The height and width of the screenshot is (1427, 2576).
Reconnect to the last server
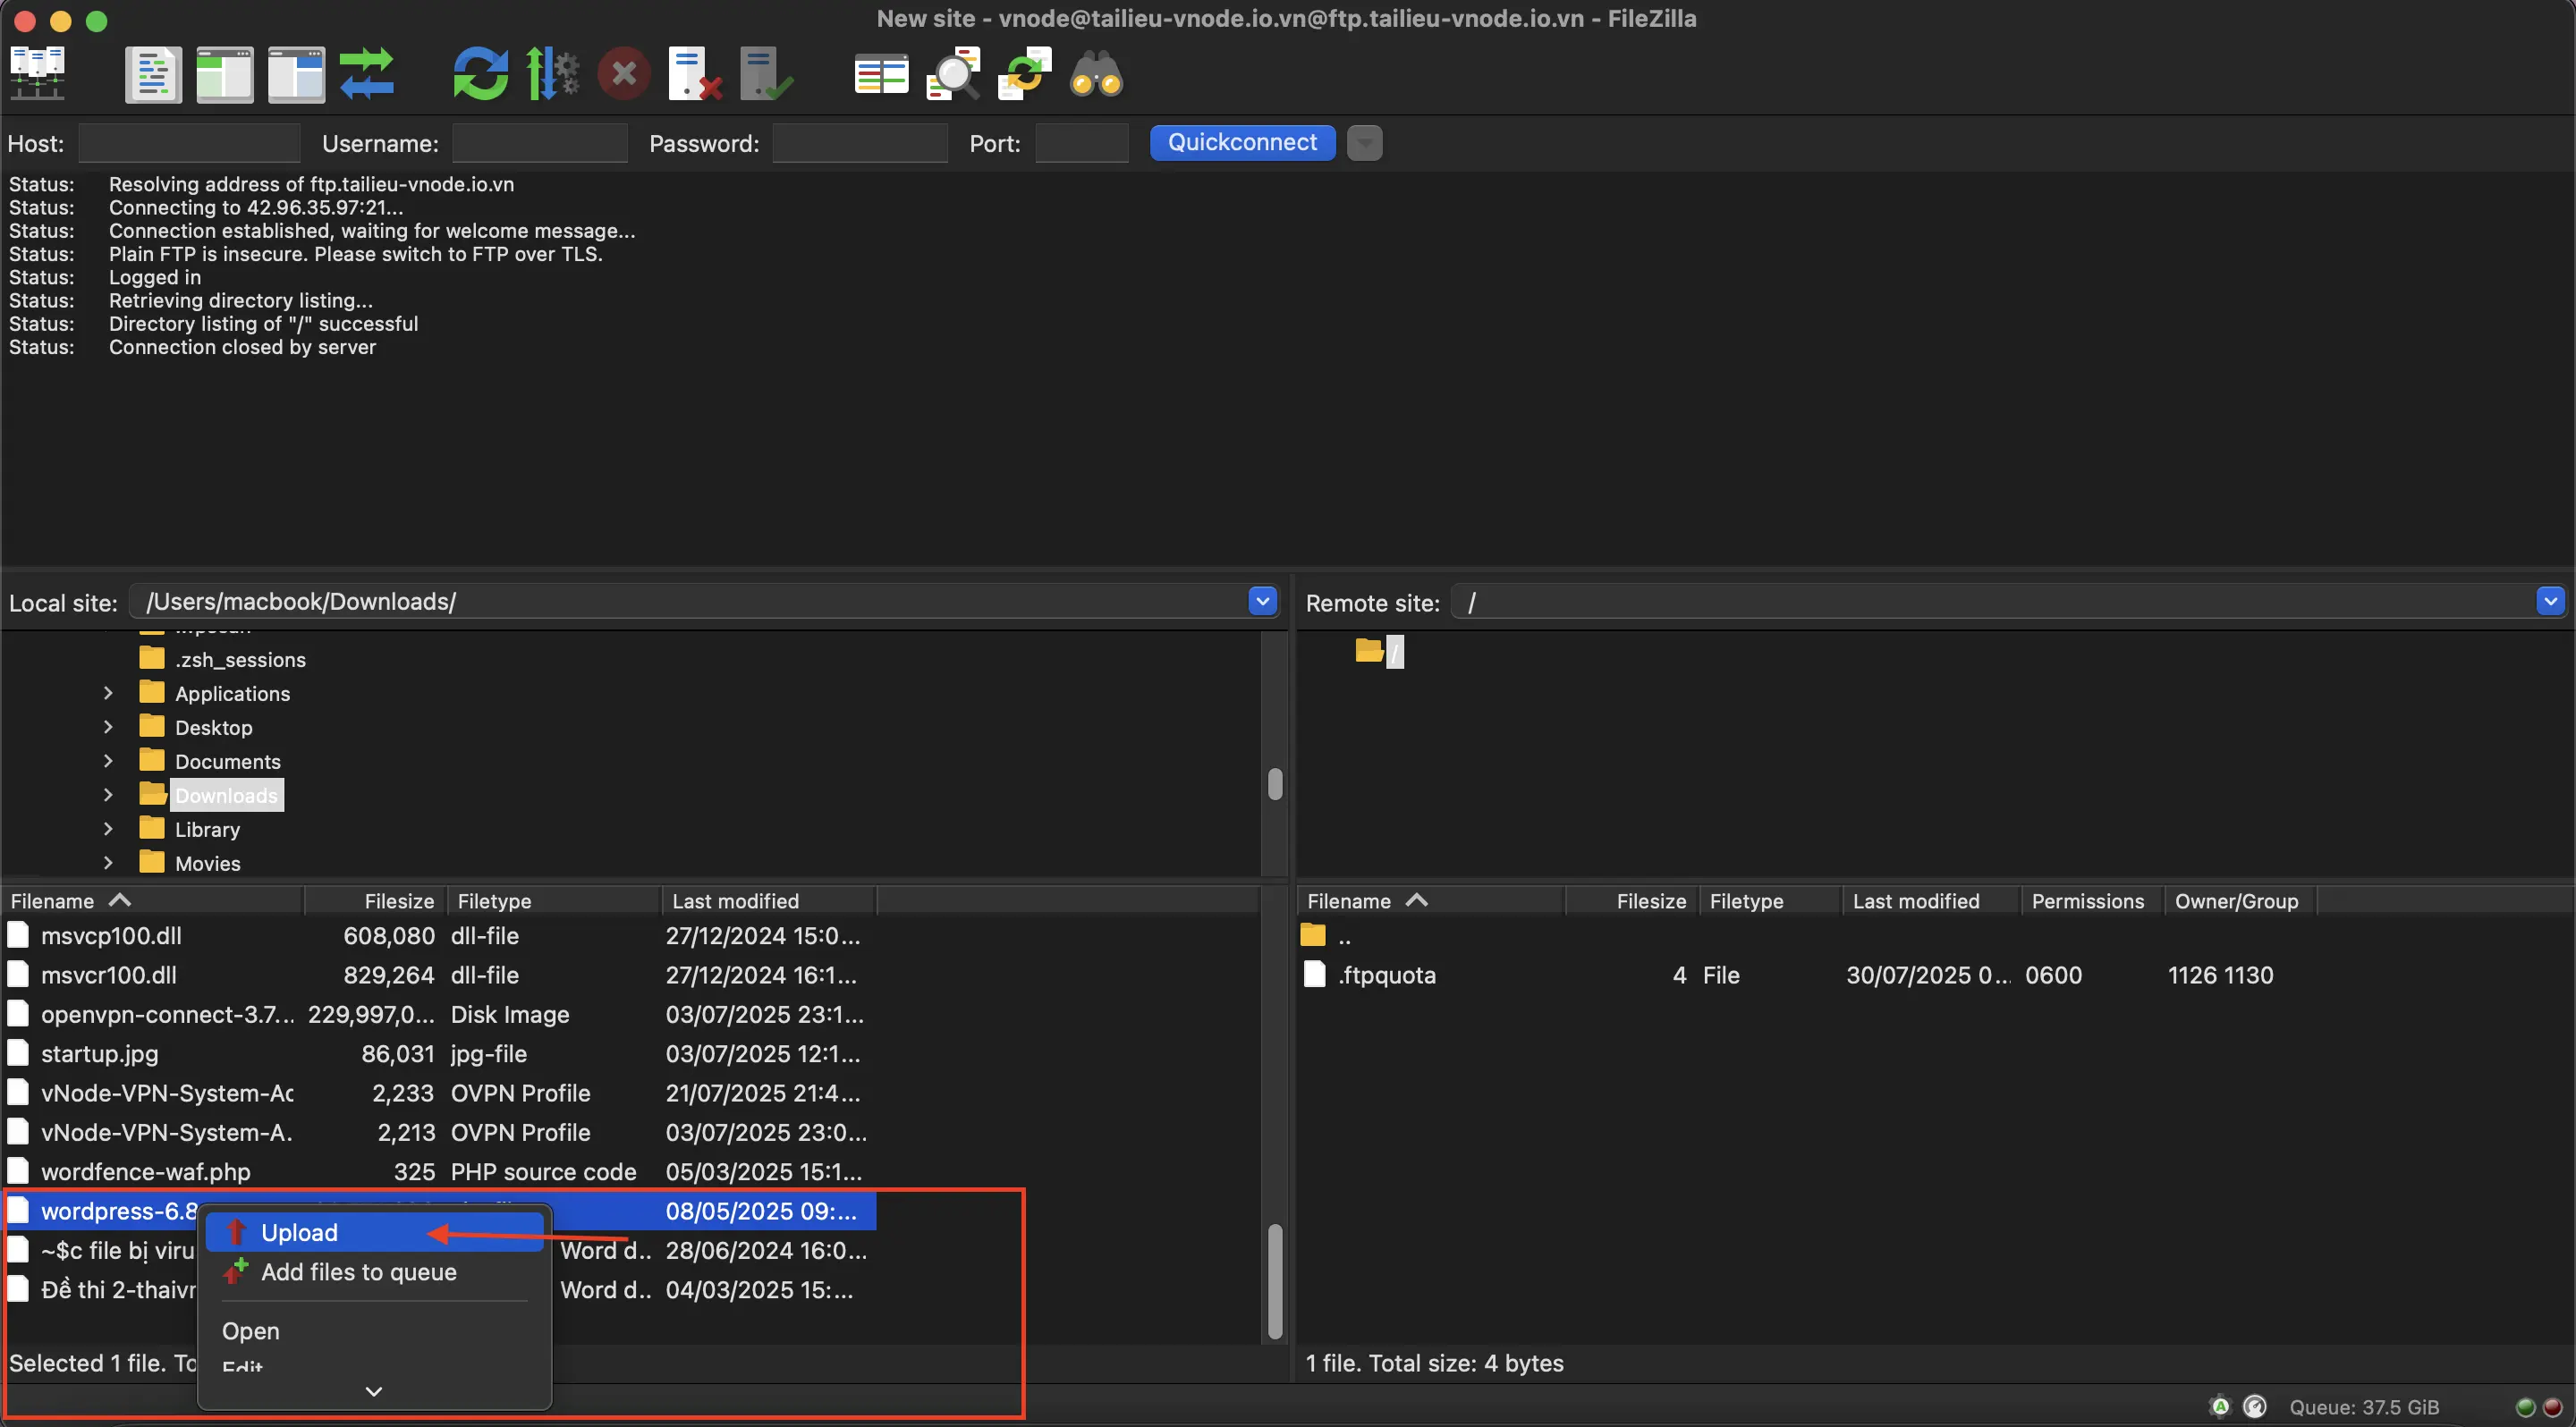[x=766, y=74]
